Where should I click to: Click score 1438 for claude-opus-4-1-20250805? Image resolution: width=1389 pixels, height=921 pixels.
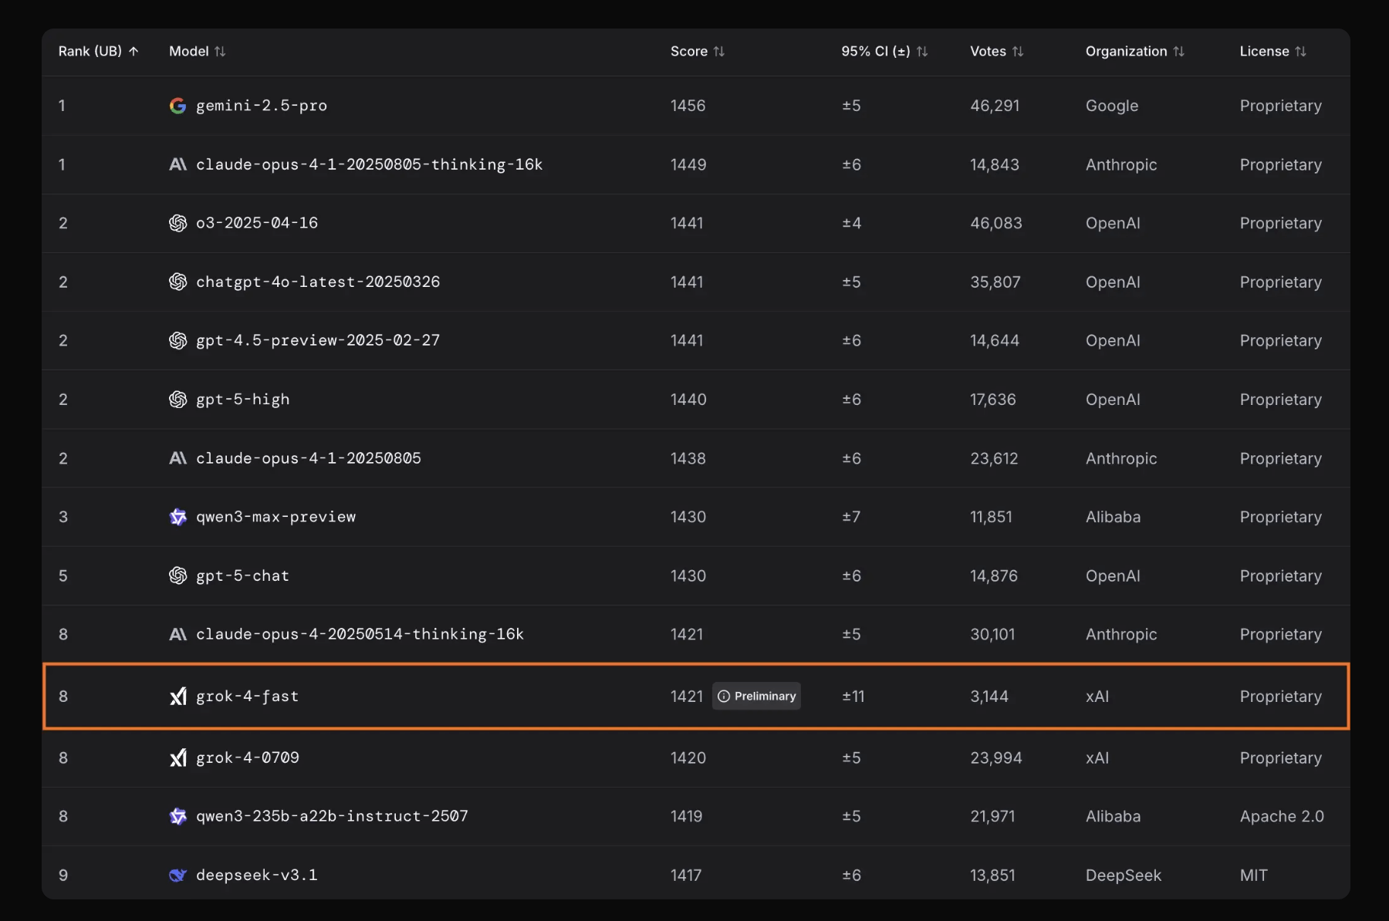pyautogui.click(x=688, y=458)
